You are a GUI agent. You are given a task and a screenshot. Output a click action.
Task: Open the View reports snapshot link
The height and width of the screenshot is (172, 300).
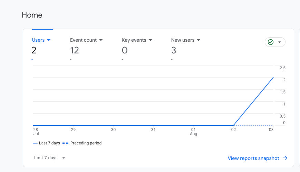[253, 158]
